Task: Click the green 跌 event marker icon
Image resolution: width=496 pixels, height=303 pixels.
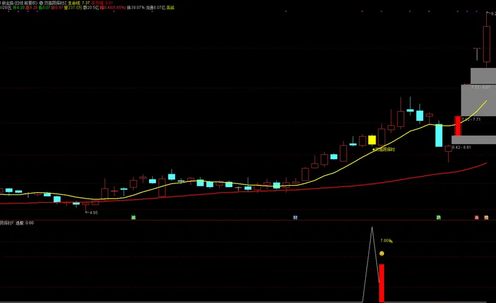Action: point(438,217)
